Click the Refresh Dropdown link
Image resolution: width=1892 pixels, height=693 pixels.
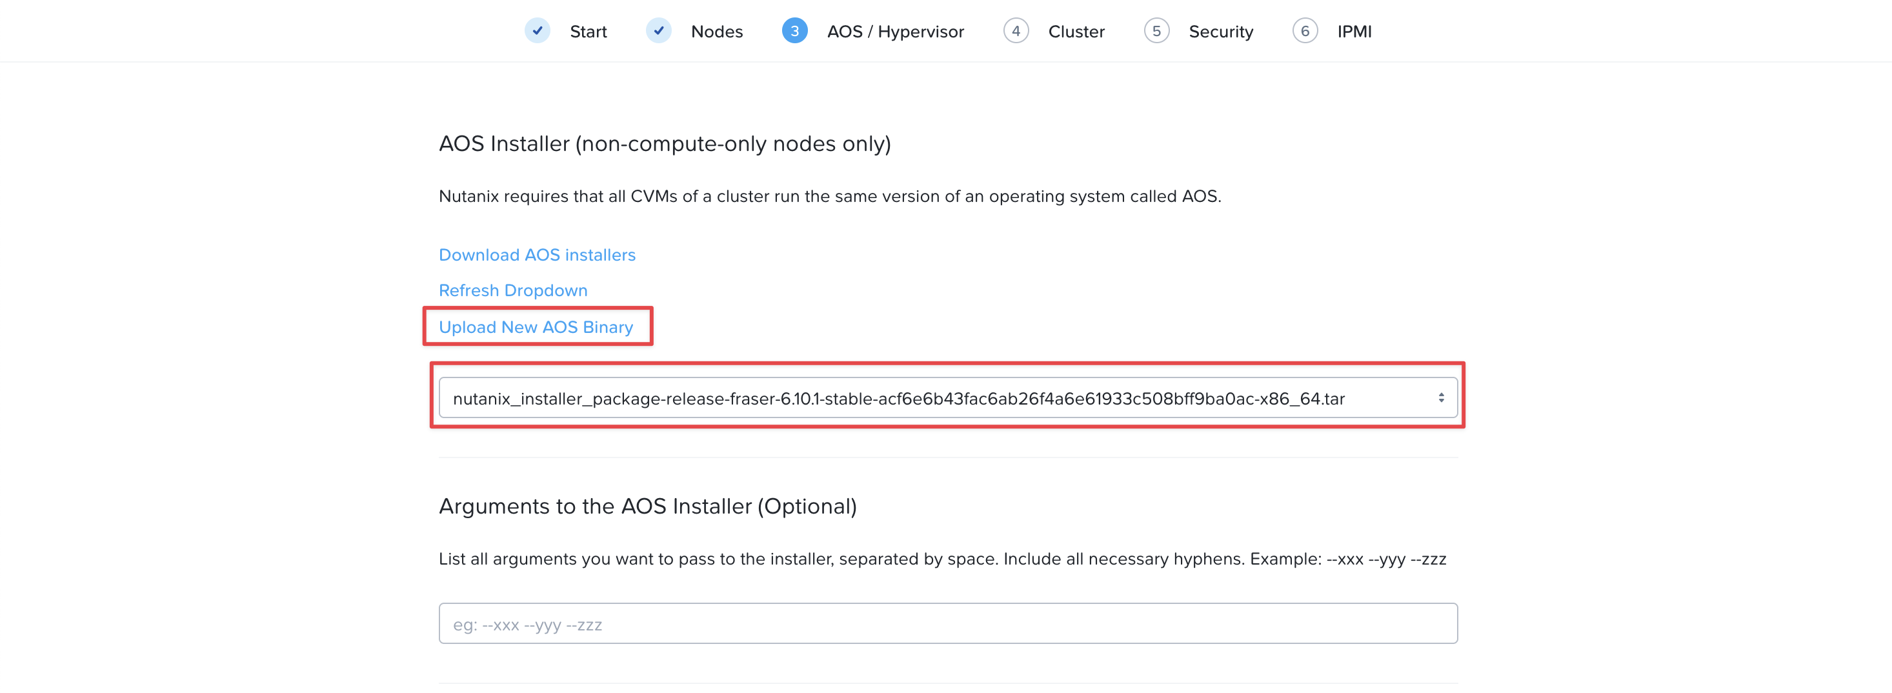click(x=512, y=290)
